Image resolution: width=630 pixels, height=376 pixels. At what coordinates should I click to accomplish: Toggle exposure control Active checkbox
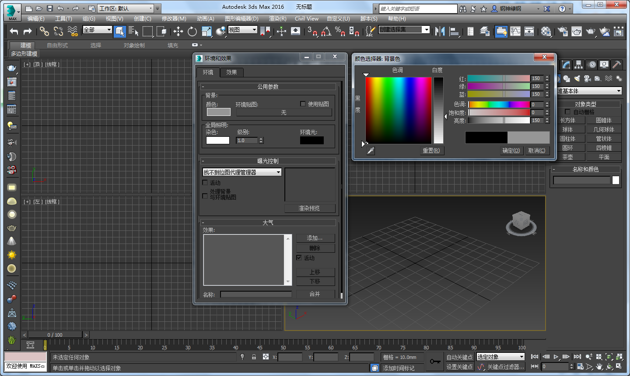(205, 182)
